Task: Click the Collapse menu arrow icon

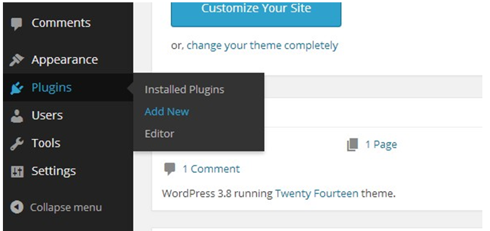Action: (x=16, y=208)
